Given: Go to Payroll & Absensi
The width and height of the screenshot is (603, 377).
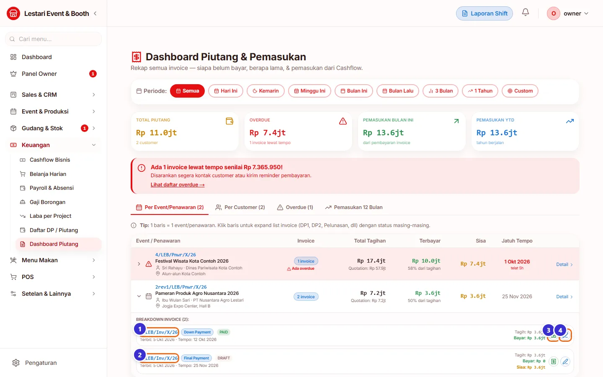Looking at the screenshot, I should (x=59, y=188).
